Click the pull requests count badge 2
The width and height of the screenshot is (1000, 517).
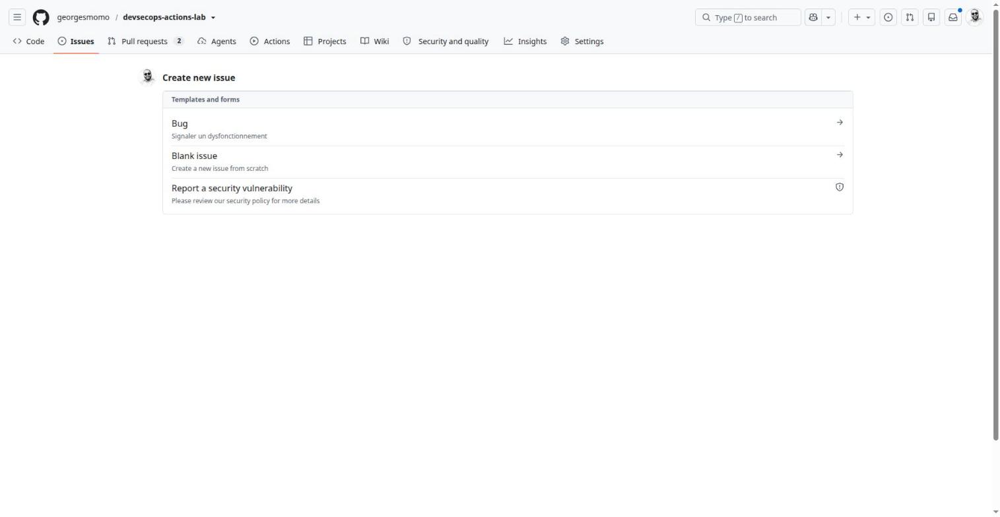tap(179, 41)
